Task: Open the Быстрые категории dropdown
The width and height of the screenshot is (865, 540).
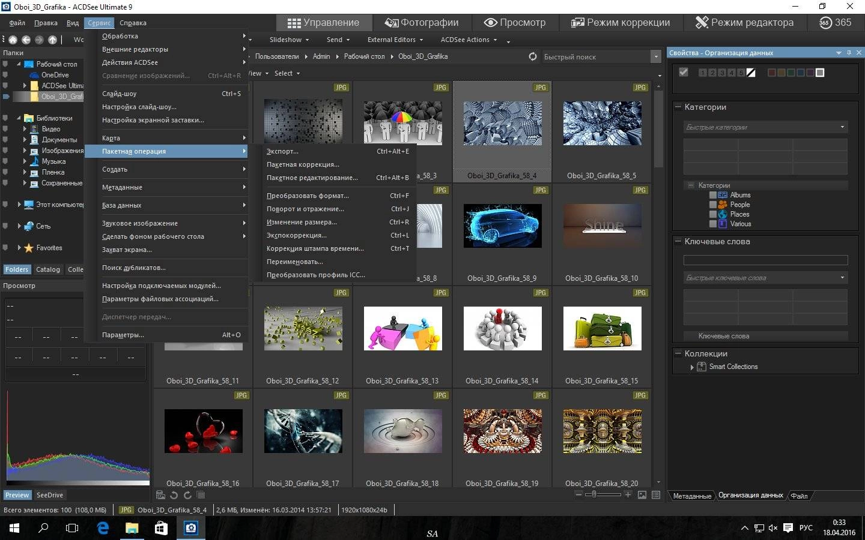Action: 842,127
